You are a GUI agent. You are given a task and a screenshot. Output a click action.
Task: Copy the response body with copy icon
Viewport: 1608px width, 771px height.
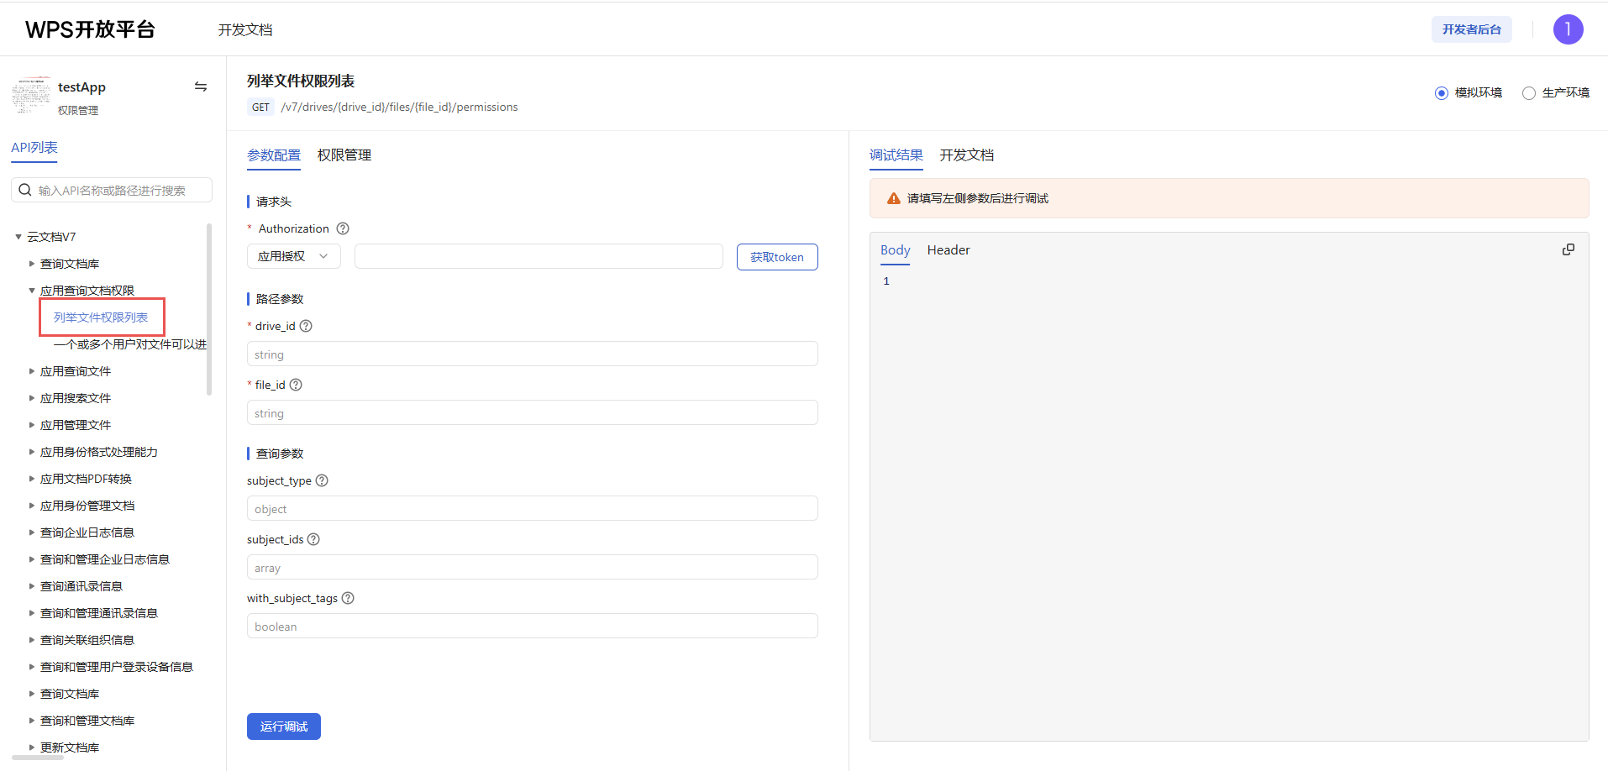pos(1568,250)
